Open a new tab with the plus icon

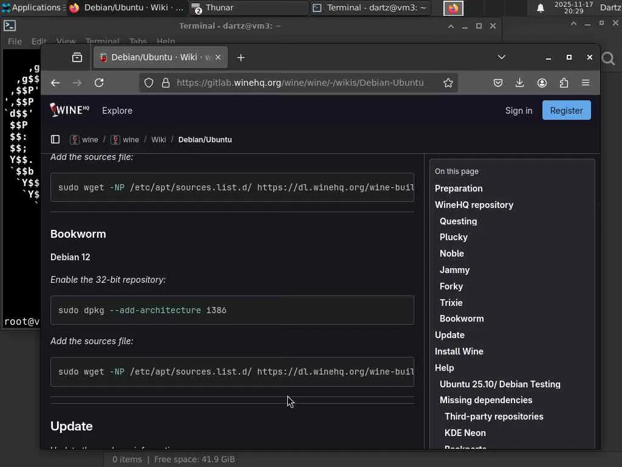click(x=241, y=58)
